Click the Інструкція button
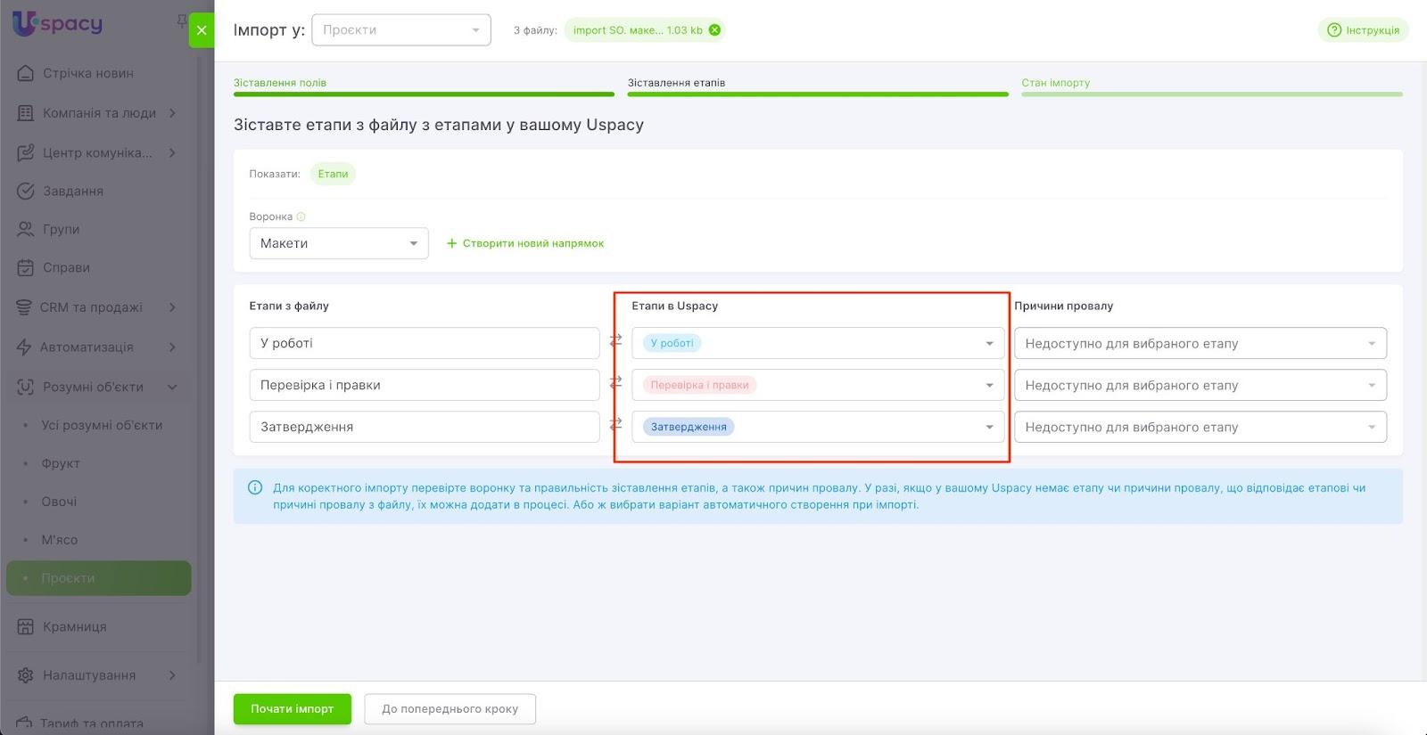1427x735 pixels. (x=1364, y=30)
